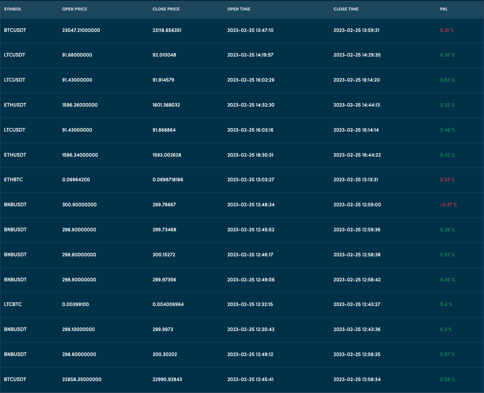Click close time 2023-02-25 12:58:42
The image size is (484, 393).
(x=357, y=279)
